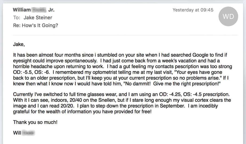
Task: Click the word 'Google' in the first paragraph
Action: click(x=201, y=55)
